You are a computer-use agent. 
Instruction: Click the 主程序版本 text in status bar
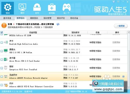(12, 91)
